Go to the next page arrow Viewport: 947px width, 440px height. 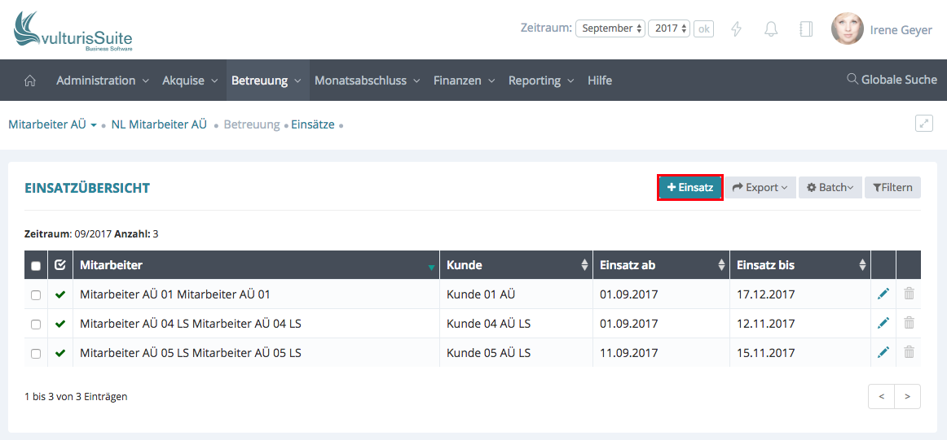click(x=907, y=397)
